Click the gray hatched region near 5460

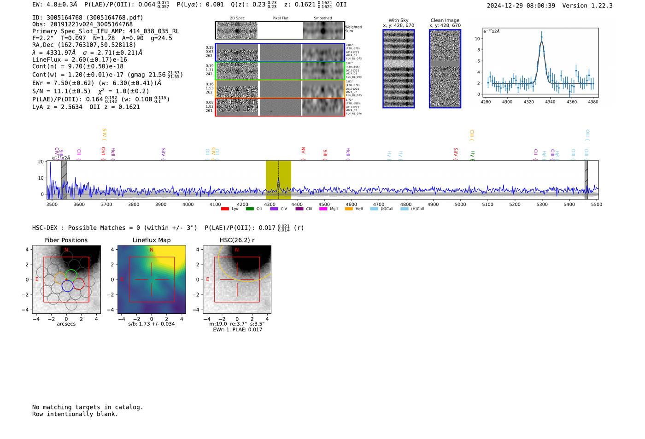pos(586,180)
